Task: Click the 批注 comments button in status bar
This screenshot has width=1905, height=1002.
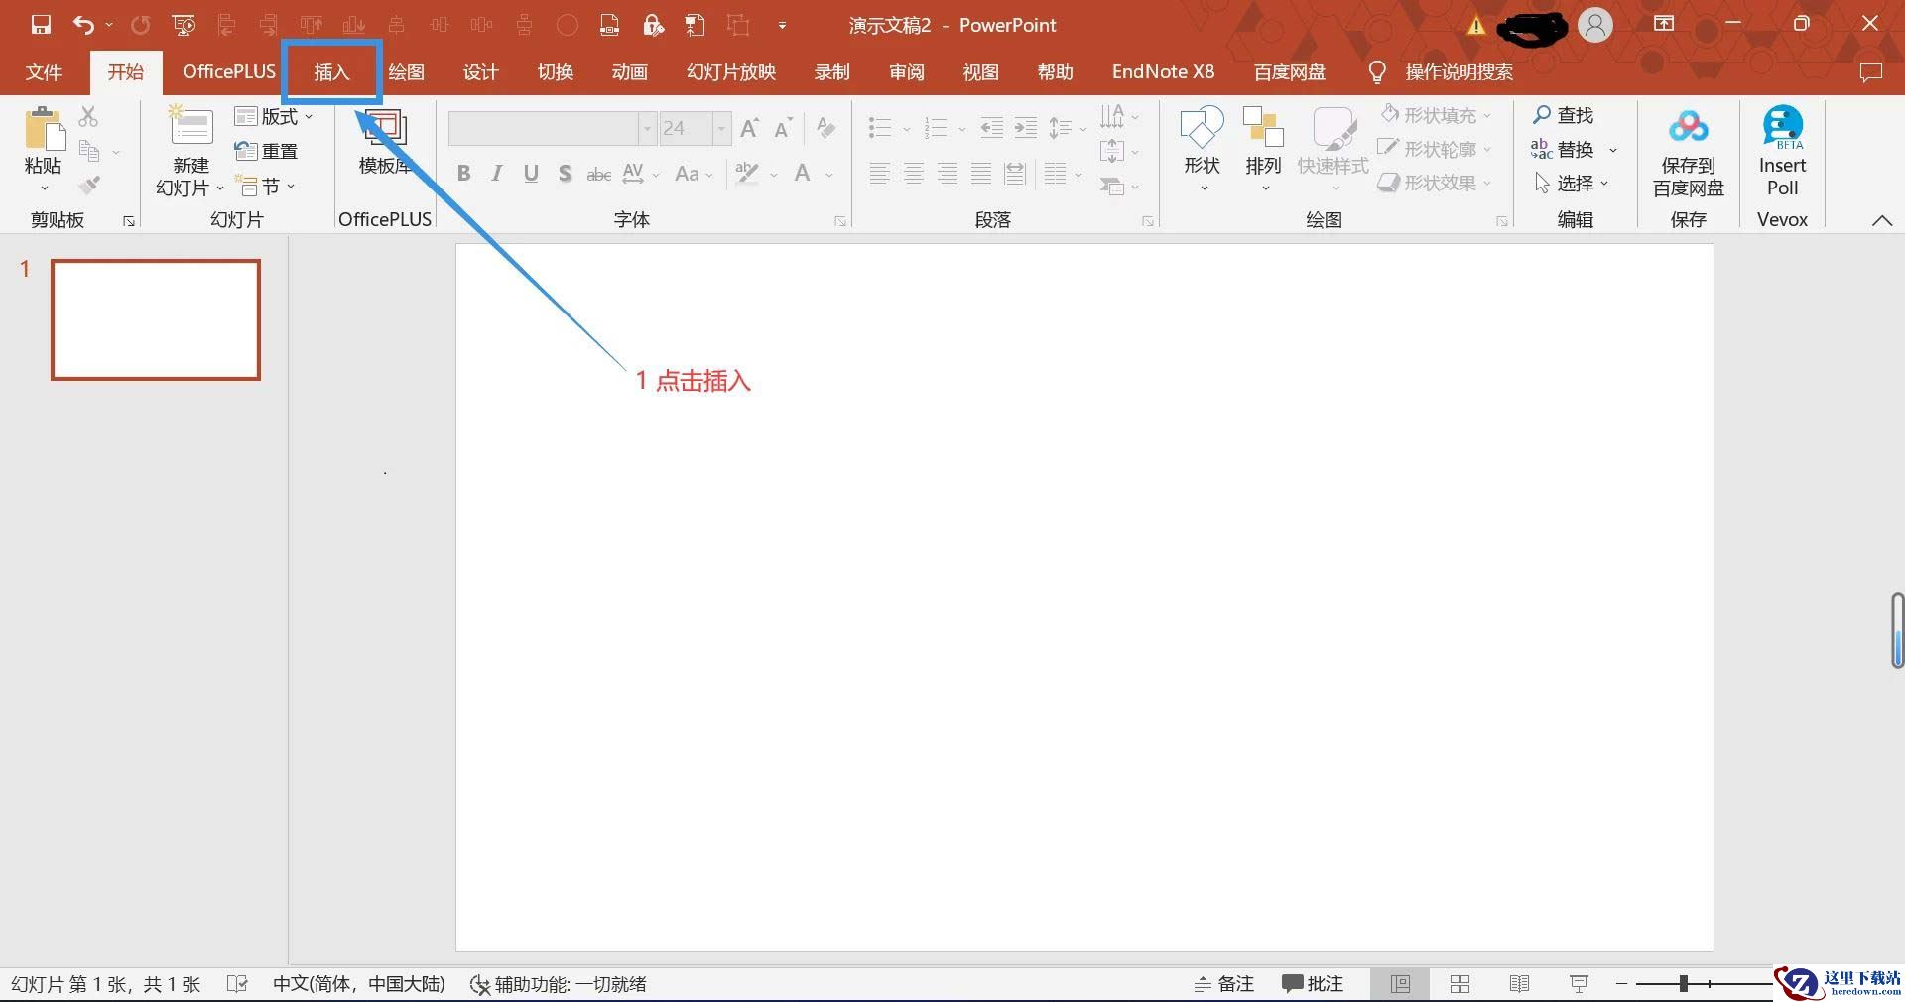Action: click(x=1312, y=984)
